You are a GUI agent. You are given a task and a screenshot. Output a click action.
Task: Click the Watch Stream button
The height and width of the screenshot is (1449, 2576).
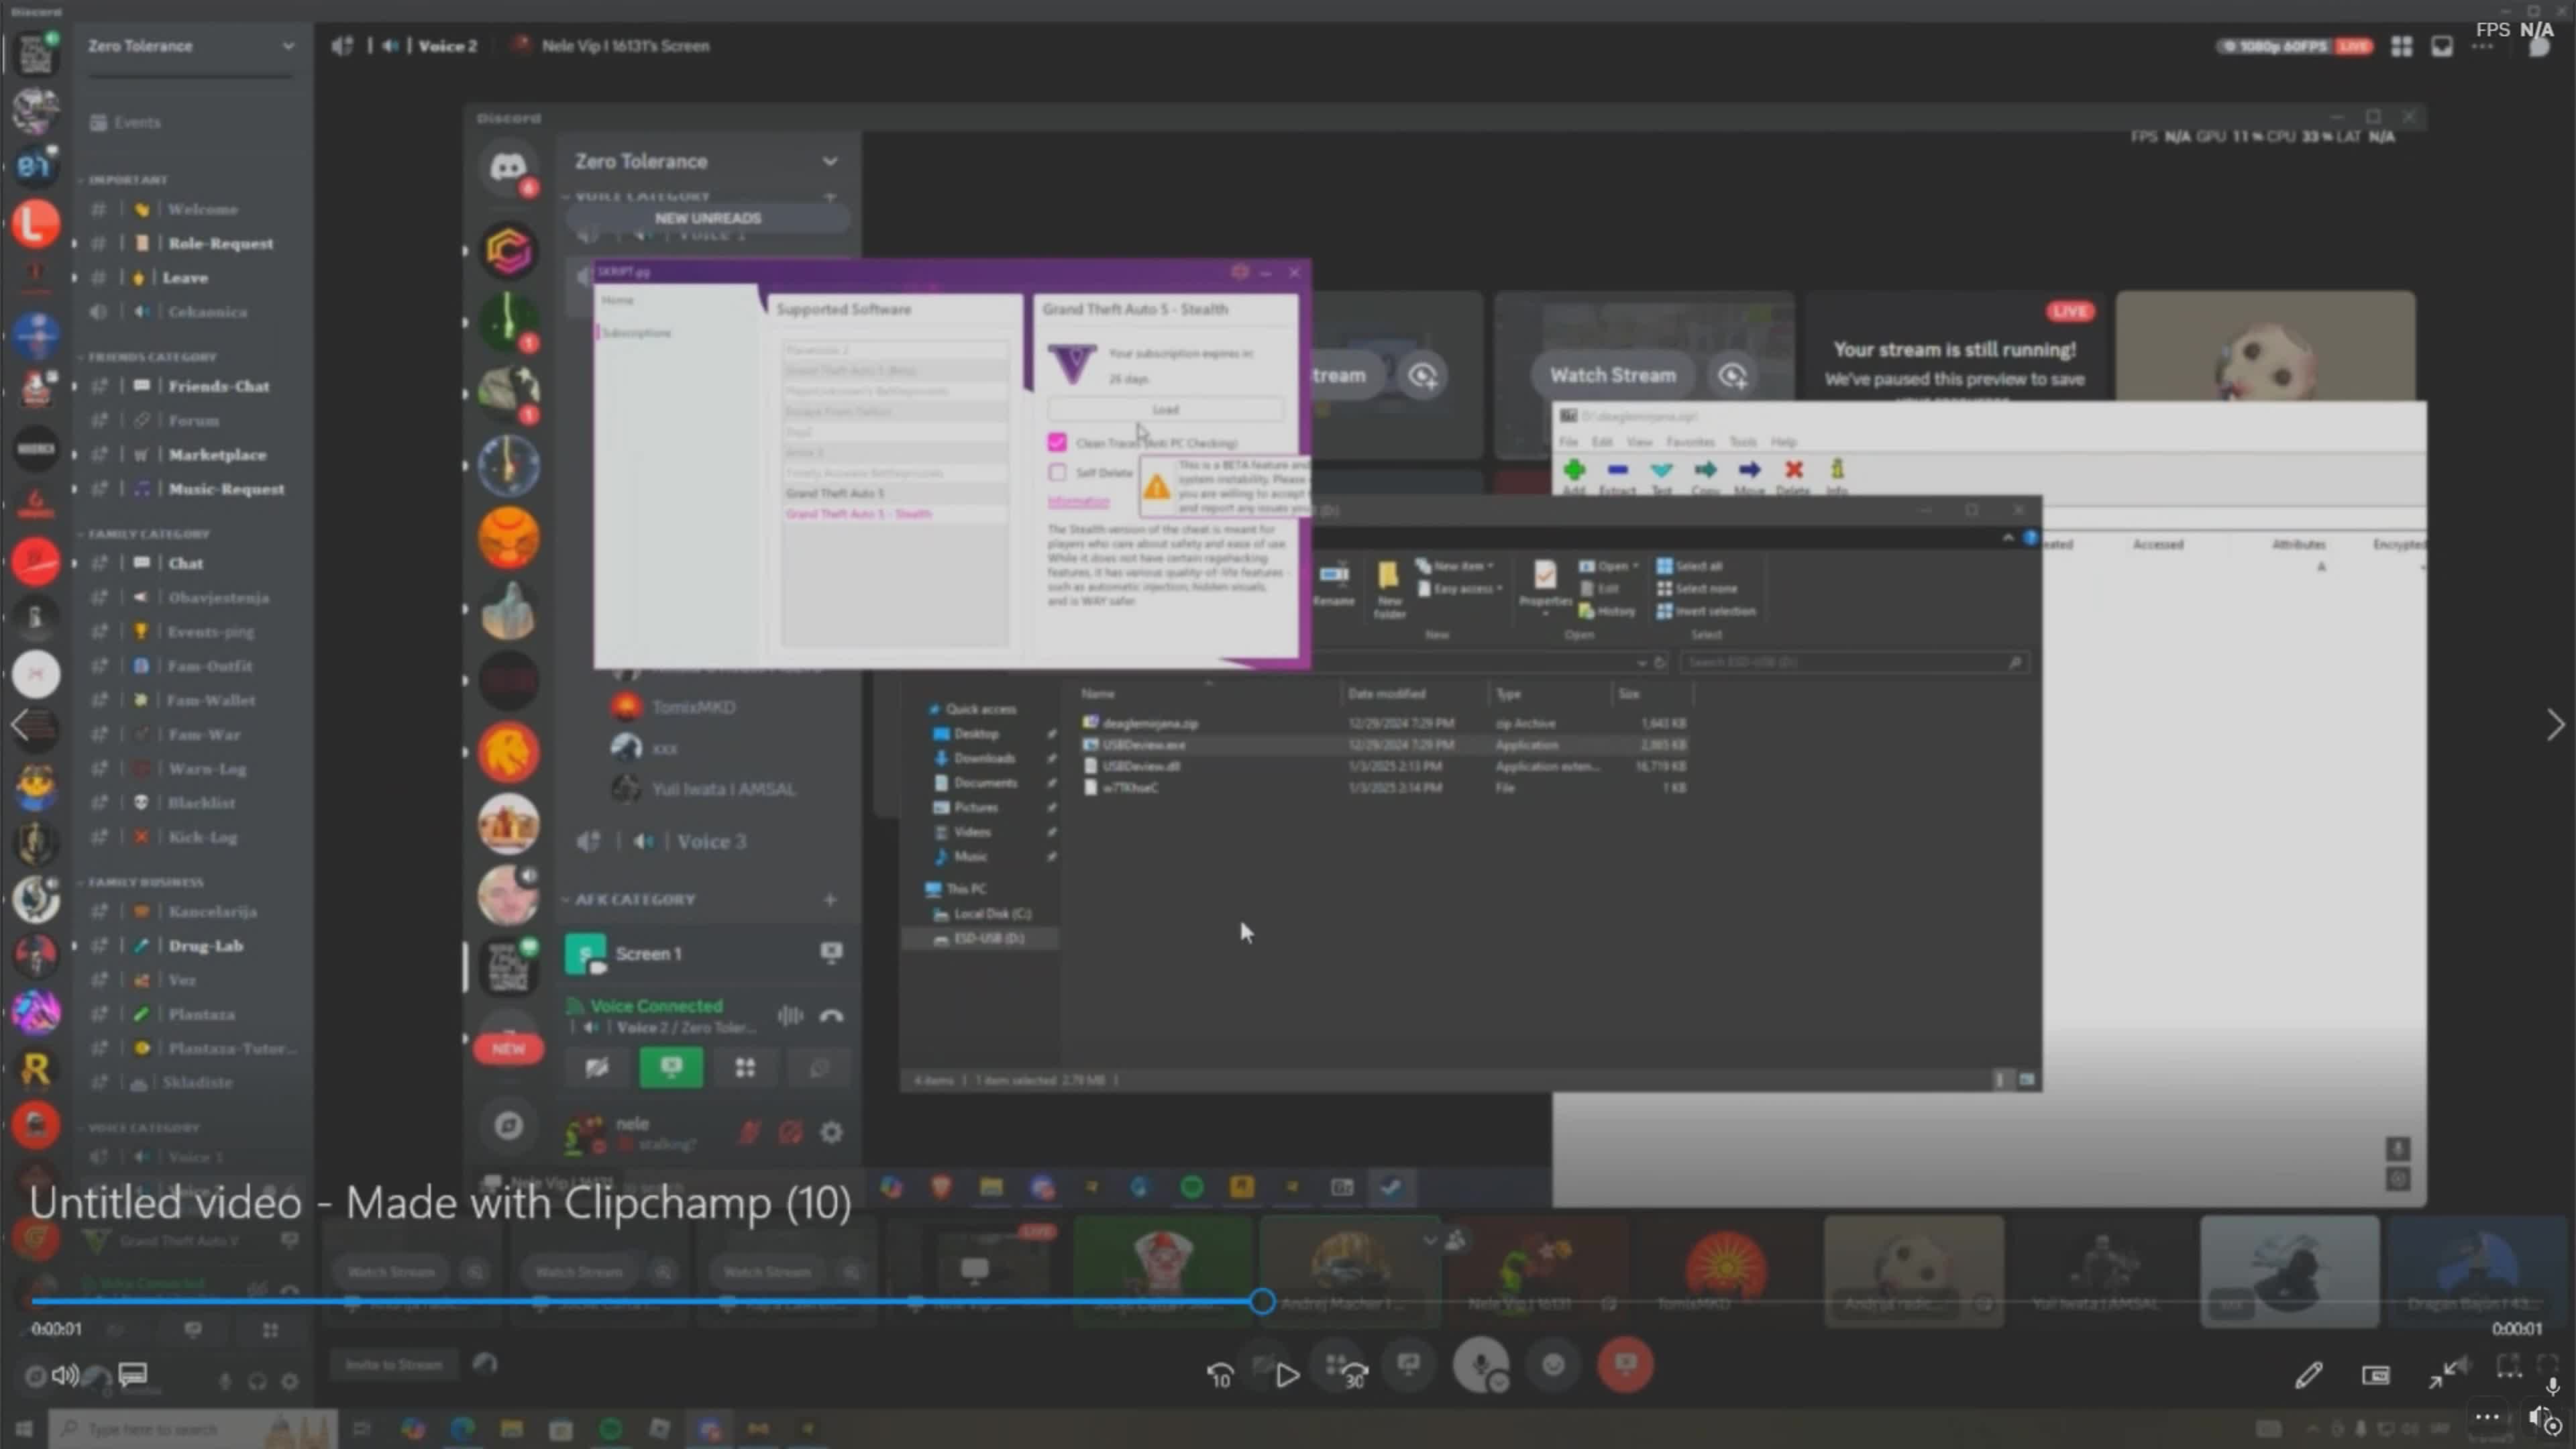[x=1612, y=375]
